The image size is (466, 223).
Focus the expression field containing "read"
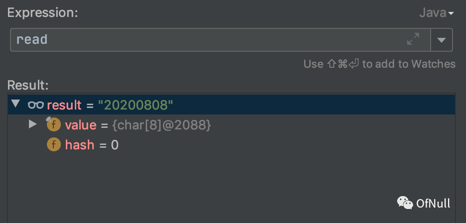tap(200, 40)
